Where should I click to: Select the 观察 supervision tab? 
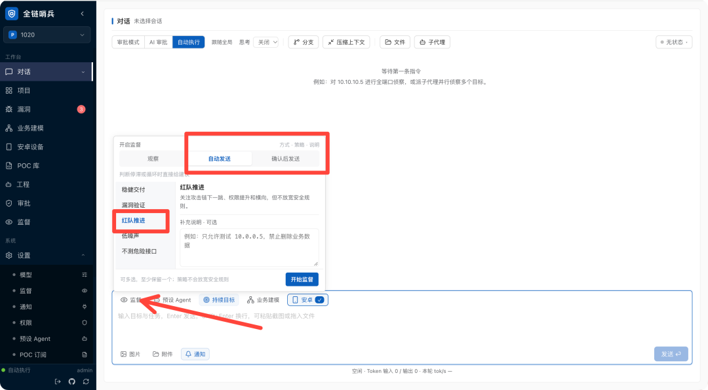[153, 159]
